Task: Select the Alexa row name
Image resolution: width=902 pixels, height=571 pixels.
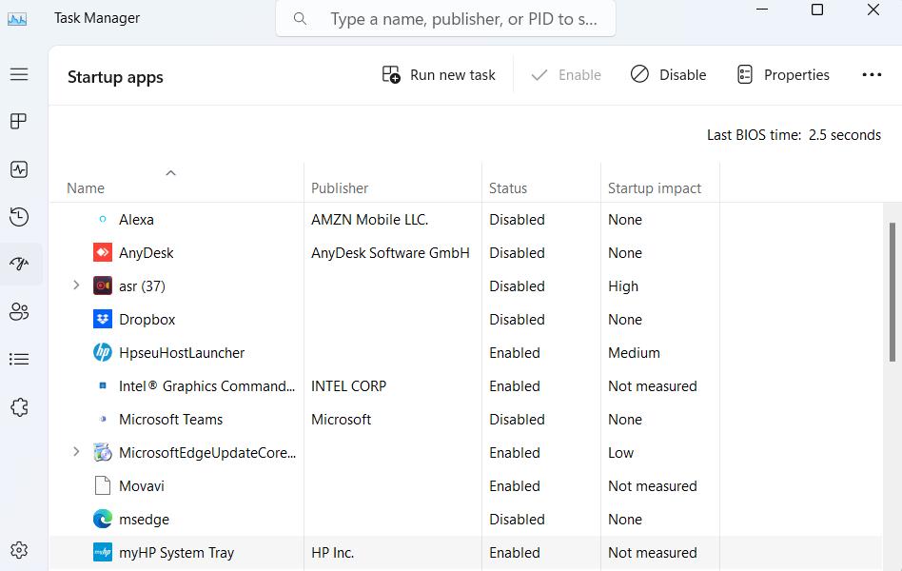Action: (x=136, y=220)
